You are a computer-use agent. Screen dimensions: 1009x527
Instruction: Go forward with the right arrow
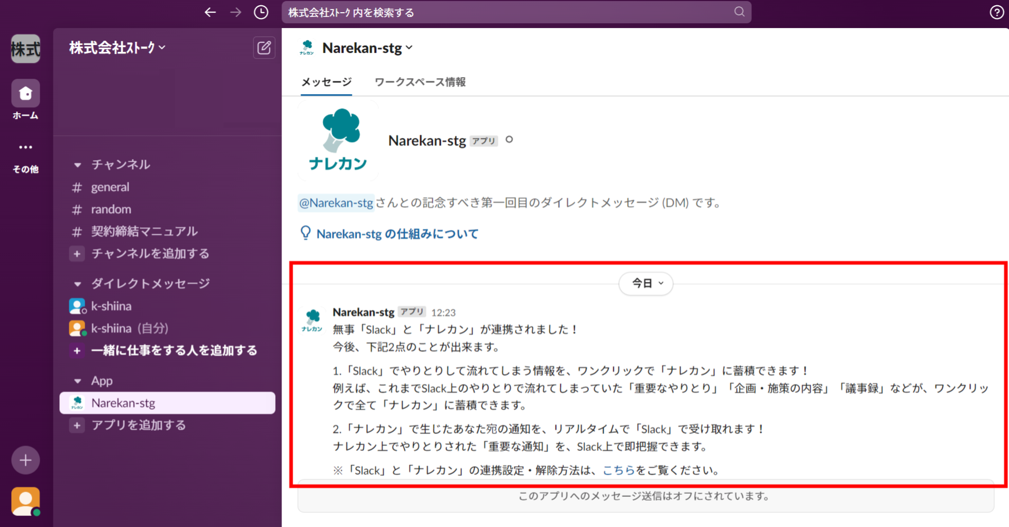pos(235,12)
